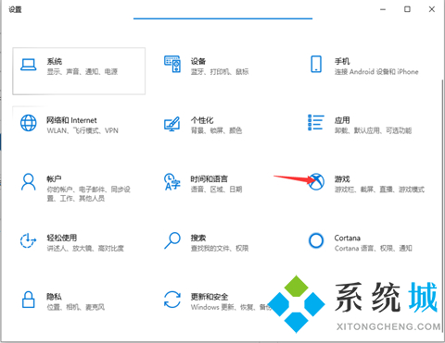Open the 隐私 lock icon
The width and height of the screenshot is (445, 343).
29,300
